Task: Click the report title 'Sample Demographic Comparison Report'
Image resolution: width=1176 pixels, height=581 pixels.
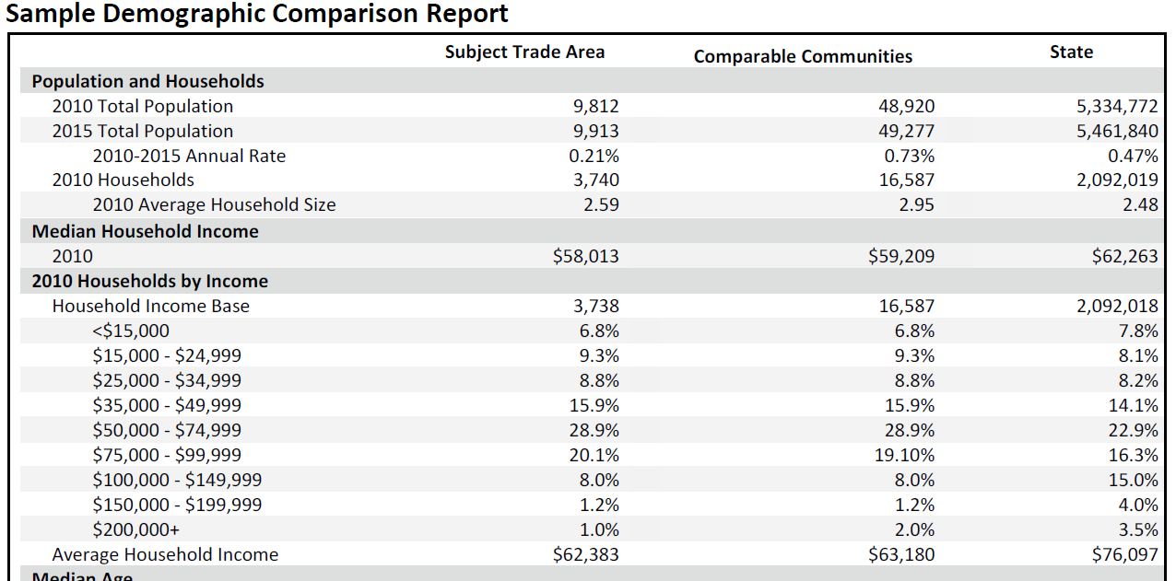Action: (257, 14)
